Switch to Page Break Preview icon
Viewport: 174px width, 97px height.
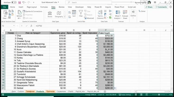coord(147,95)
